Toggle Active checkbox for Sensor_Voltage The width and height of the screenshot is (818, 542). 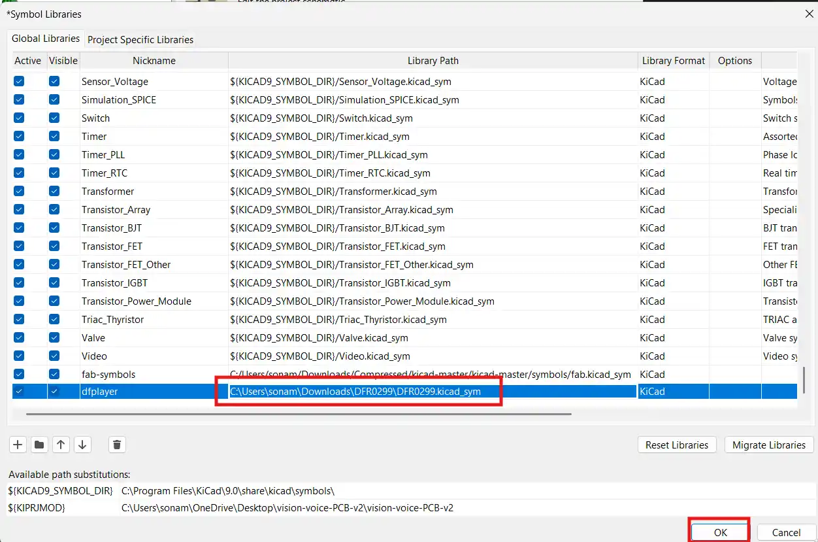click(x=19, y=82)
